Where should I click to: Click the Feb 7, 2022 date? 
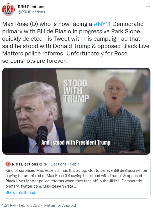29,205
